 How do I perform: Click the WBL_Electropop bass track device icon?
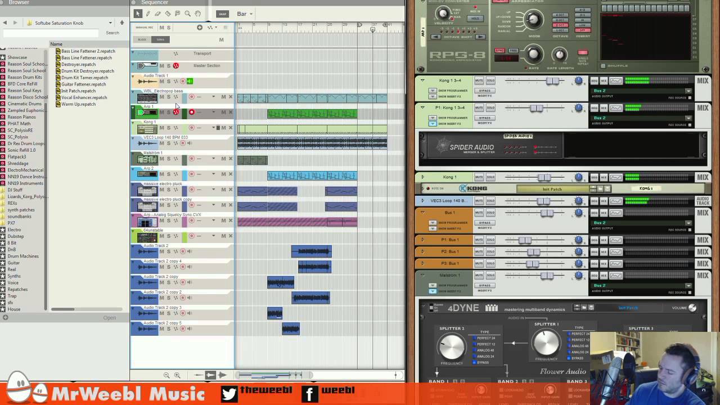[147, 98]
